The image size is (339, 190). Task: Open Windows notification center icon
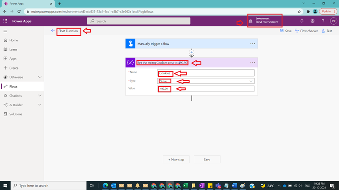[332, 186]
